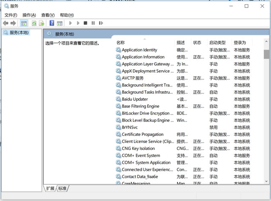Click the scrollbar down arrow in services list
This screenshot has height=201, width=271.
266,181
